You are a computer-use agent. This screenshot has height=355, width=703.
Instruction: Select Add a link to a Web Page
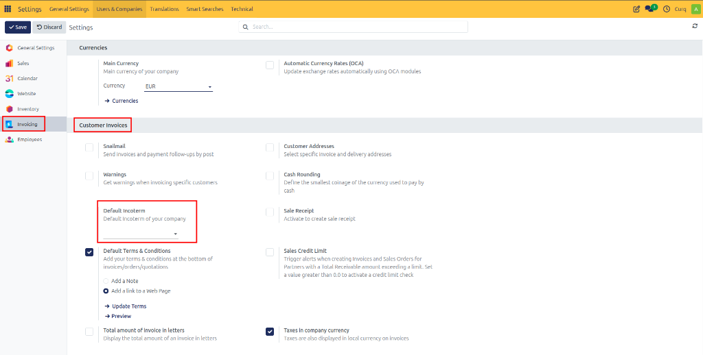point(106,291)
